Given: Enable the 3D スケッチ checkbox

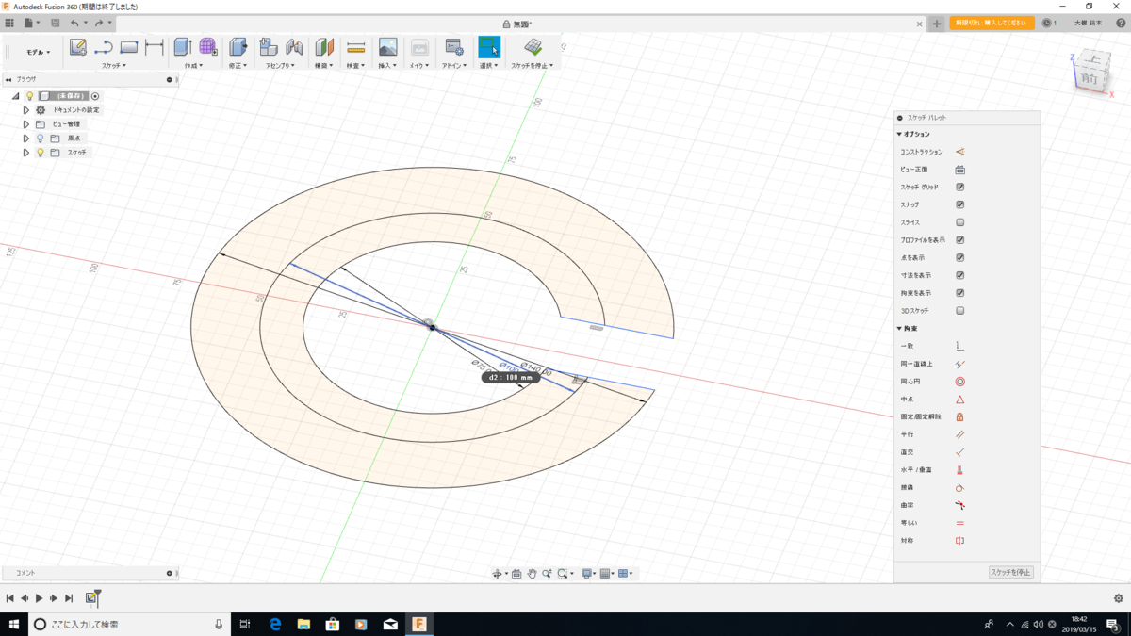Looking at the screenshot, I should [x=959, y=310].
